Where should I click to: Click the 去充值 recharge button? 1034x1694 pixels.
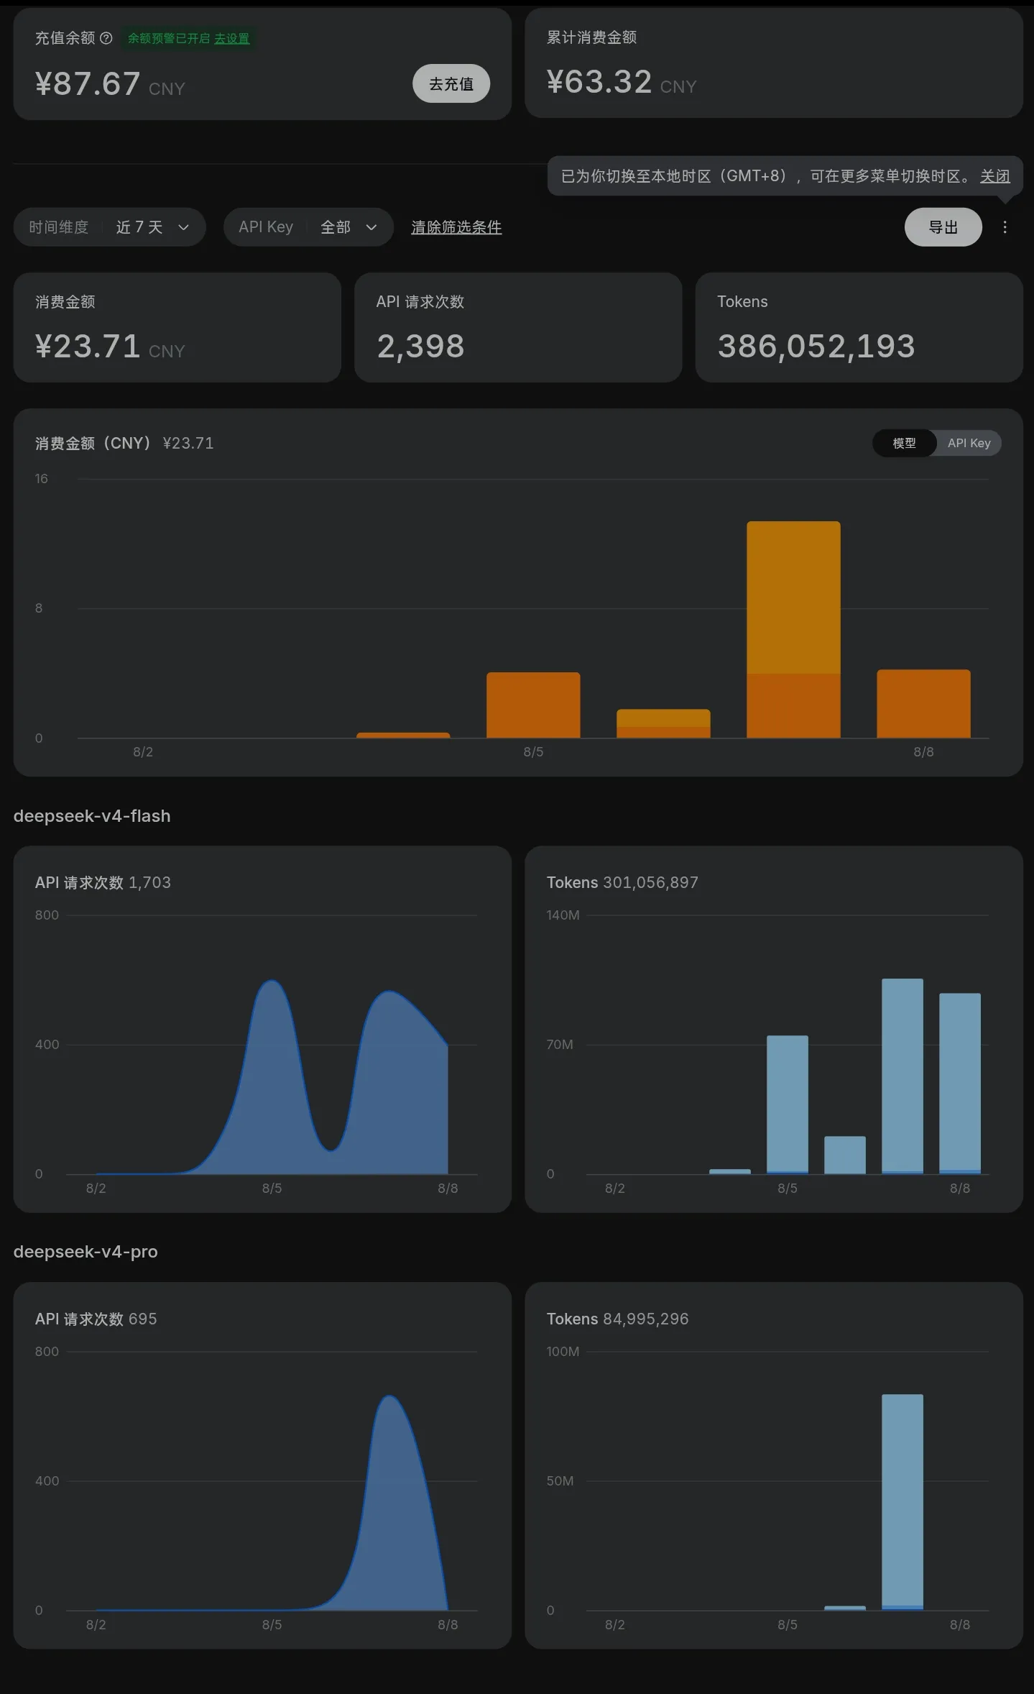451,84
